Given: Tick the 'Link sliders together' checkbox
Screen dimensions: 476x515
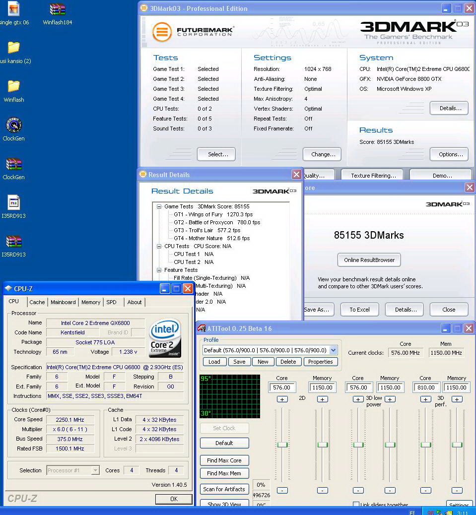Looking at the screenshot, I should point(356,504).
